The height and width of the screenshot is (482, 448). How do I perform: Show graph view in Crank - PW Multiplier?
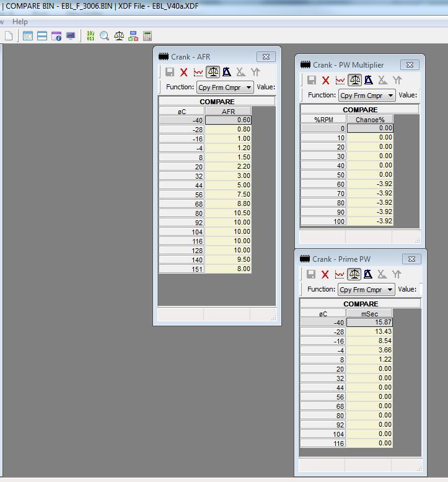340,80
